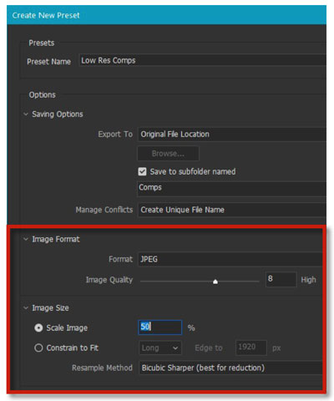Click the Image Size section label

pos(50,308)
